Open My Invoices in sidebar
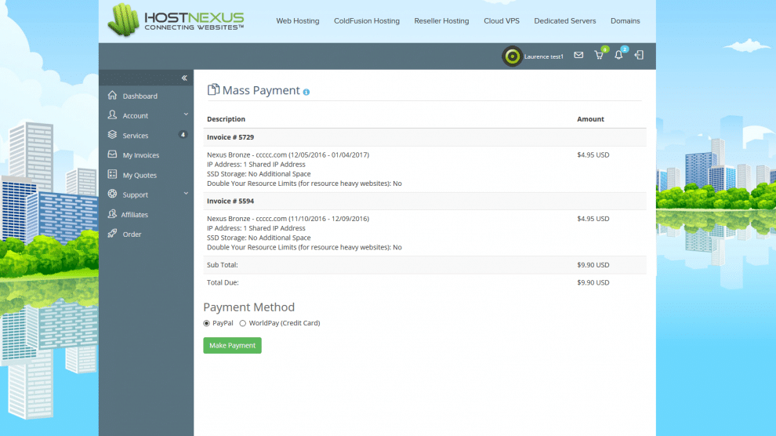 141,155
